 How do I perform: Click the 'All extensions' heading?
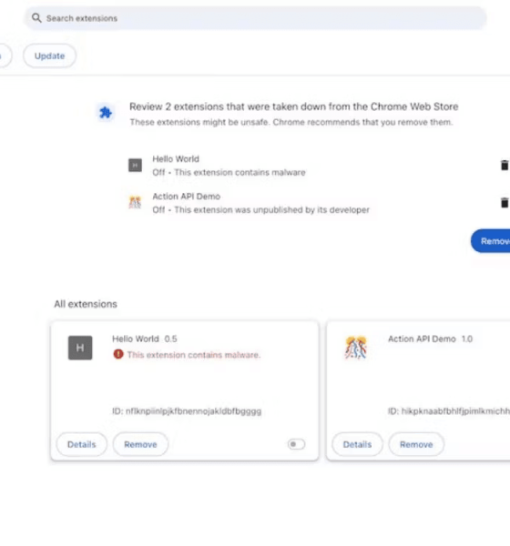pos(86,304)
